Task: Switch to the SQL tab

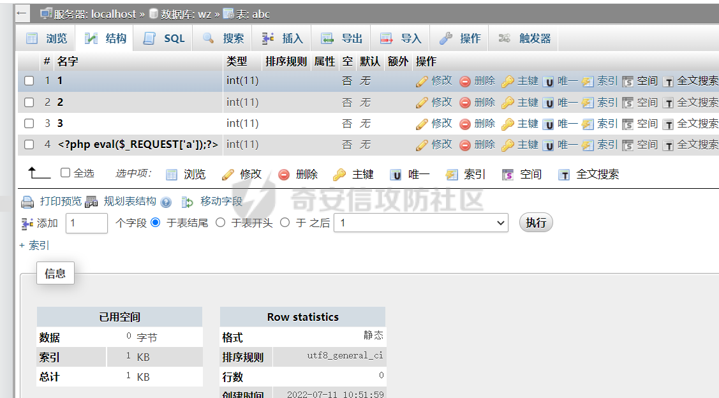Action: (165, 38)
